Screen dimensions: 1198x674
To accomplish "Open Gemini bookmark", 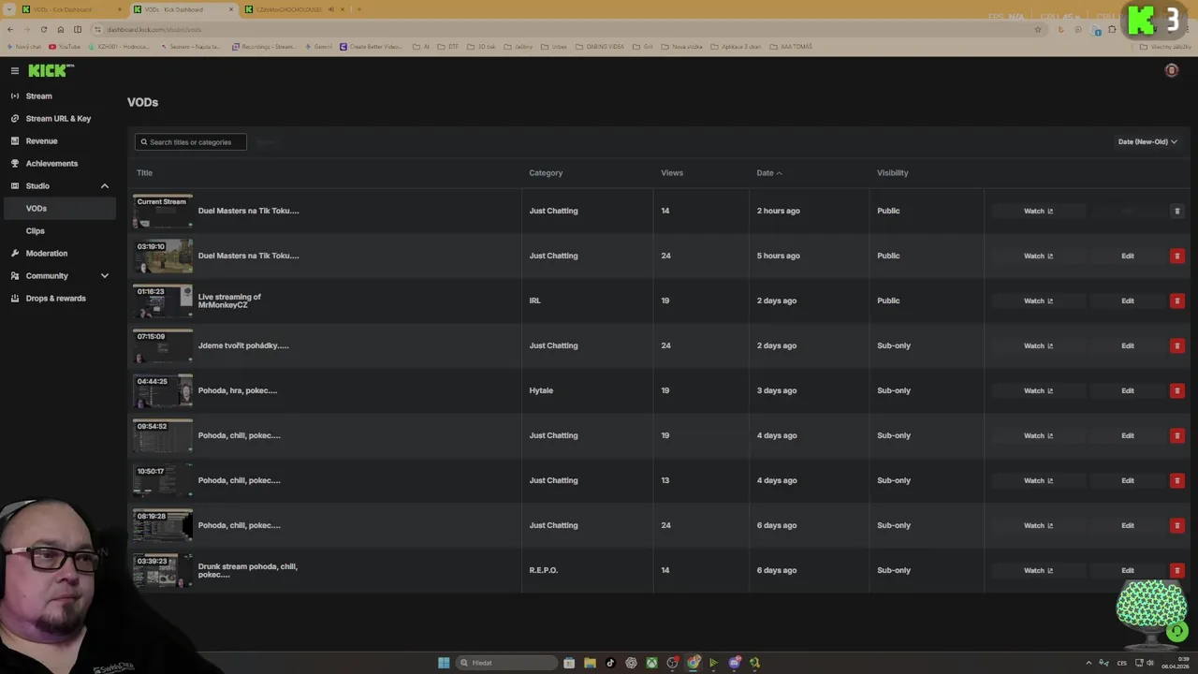I will (318, 46).
